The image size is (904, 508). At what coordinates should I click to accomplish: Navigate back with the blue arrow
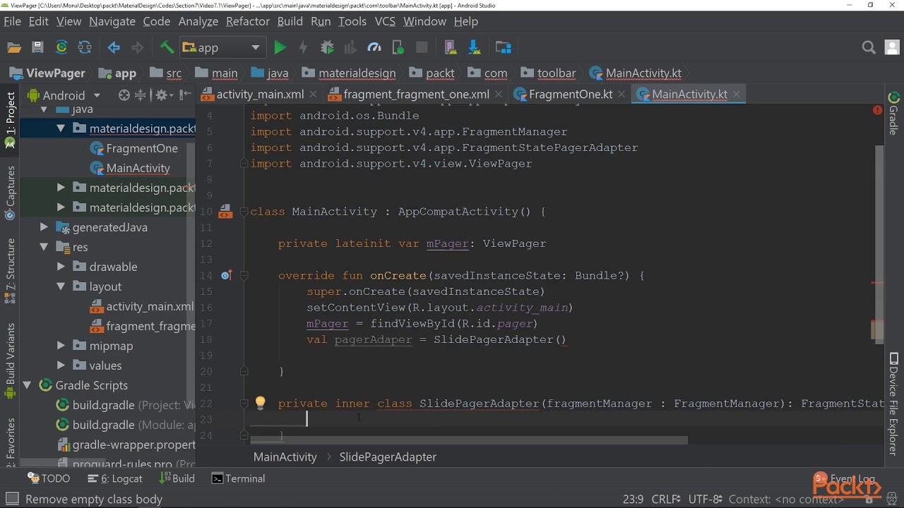click(114, 47)
